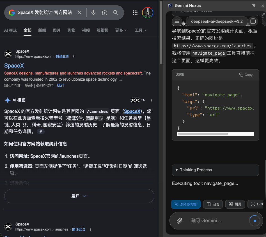
Task: Open the SpaceX result title link
Action: point(14,66)
